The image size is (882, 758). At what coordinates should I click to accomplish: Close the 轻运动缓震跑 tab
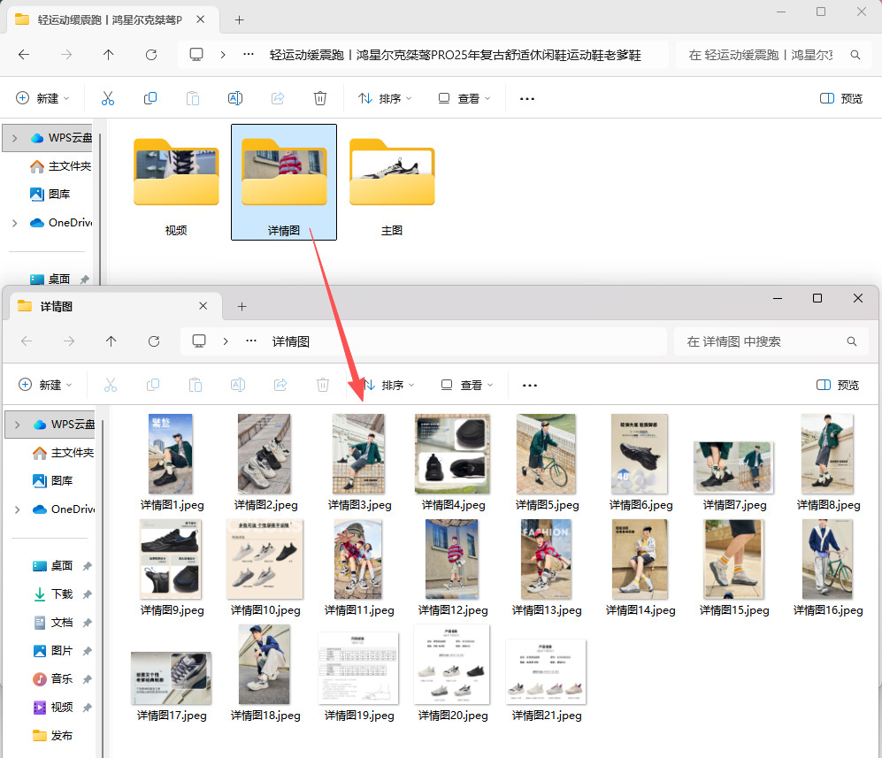[200, 19]
